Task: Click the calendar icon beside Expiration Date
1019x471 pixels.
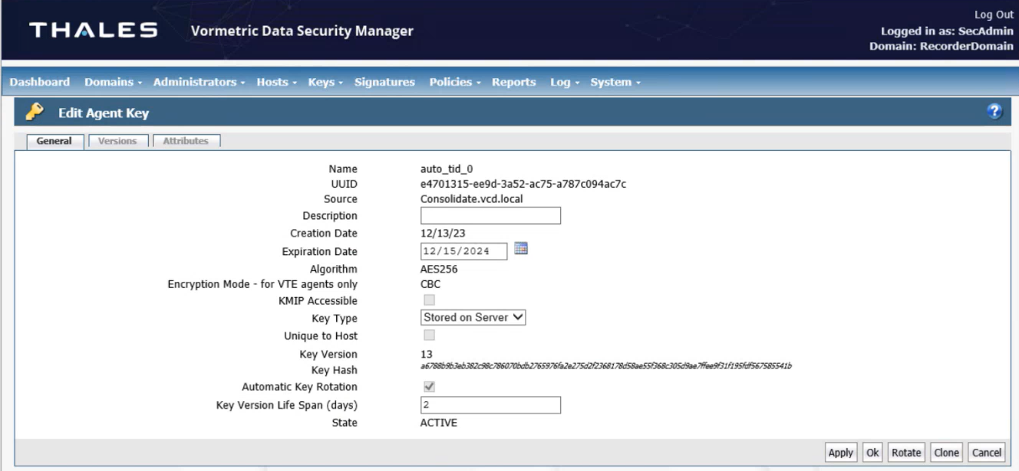Action: tap(523, 250)
